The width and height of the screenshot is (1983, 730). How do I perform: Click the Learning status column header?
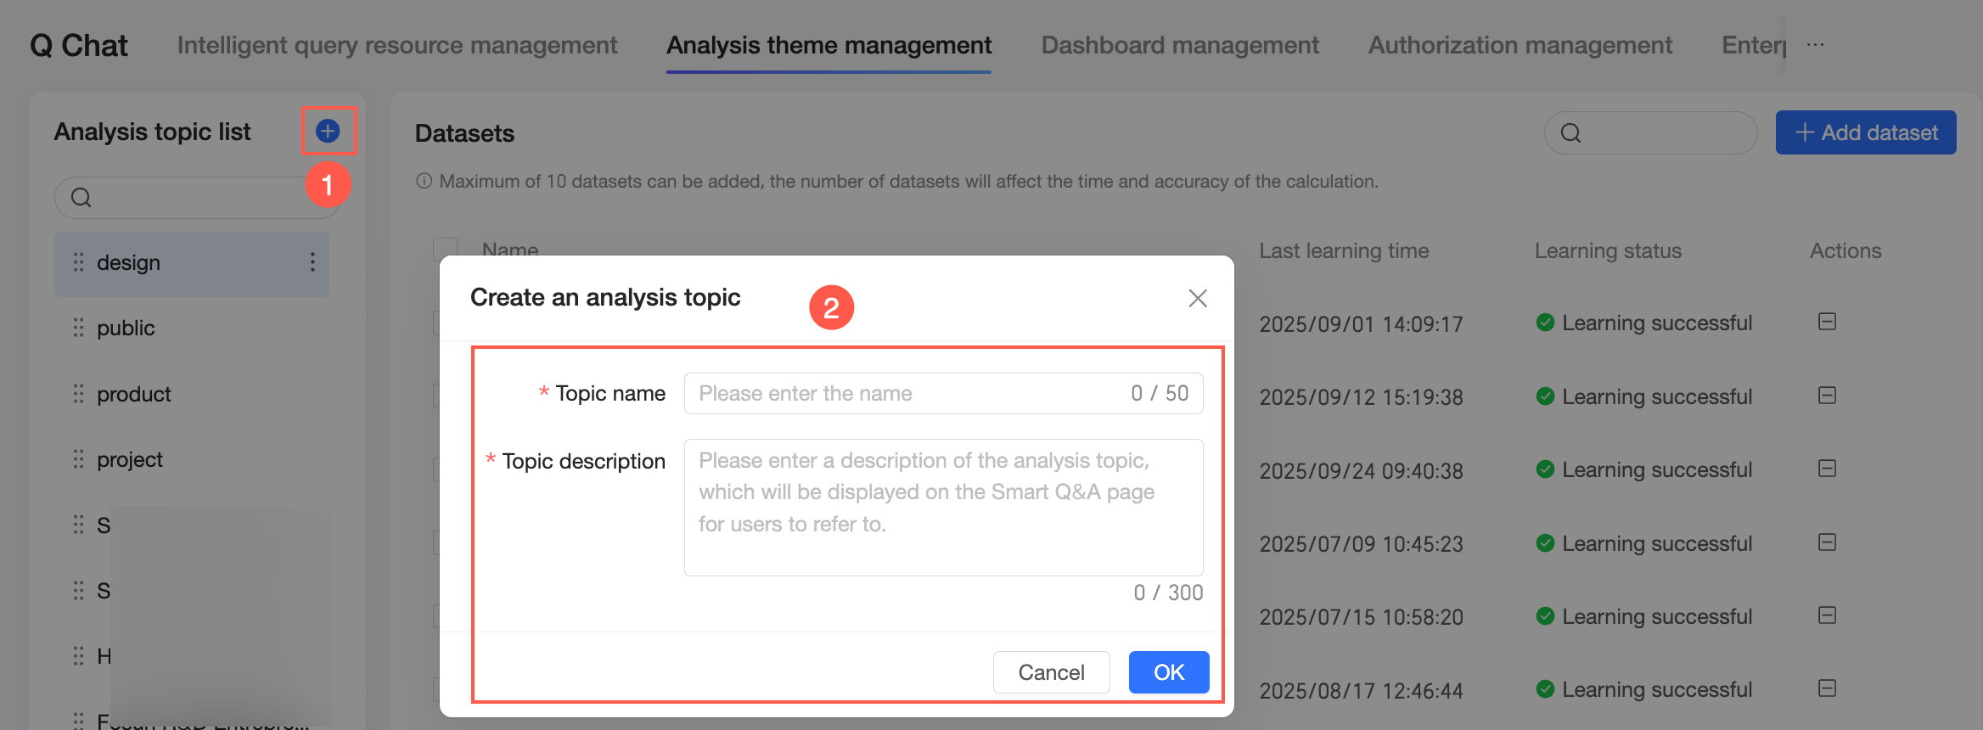tap(1608, 250)
